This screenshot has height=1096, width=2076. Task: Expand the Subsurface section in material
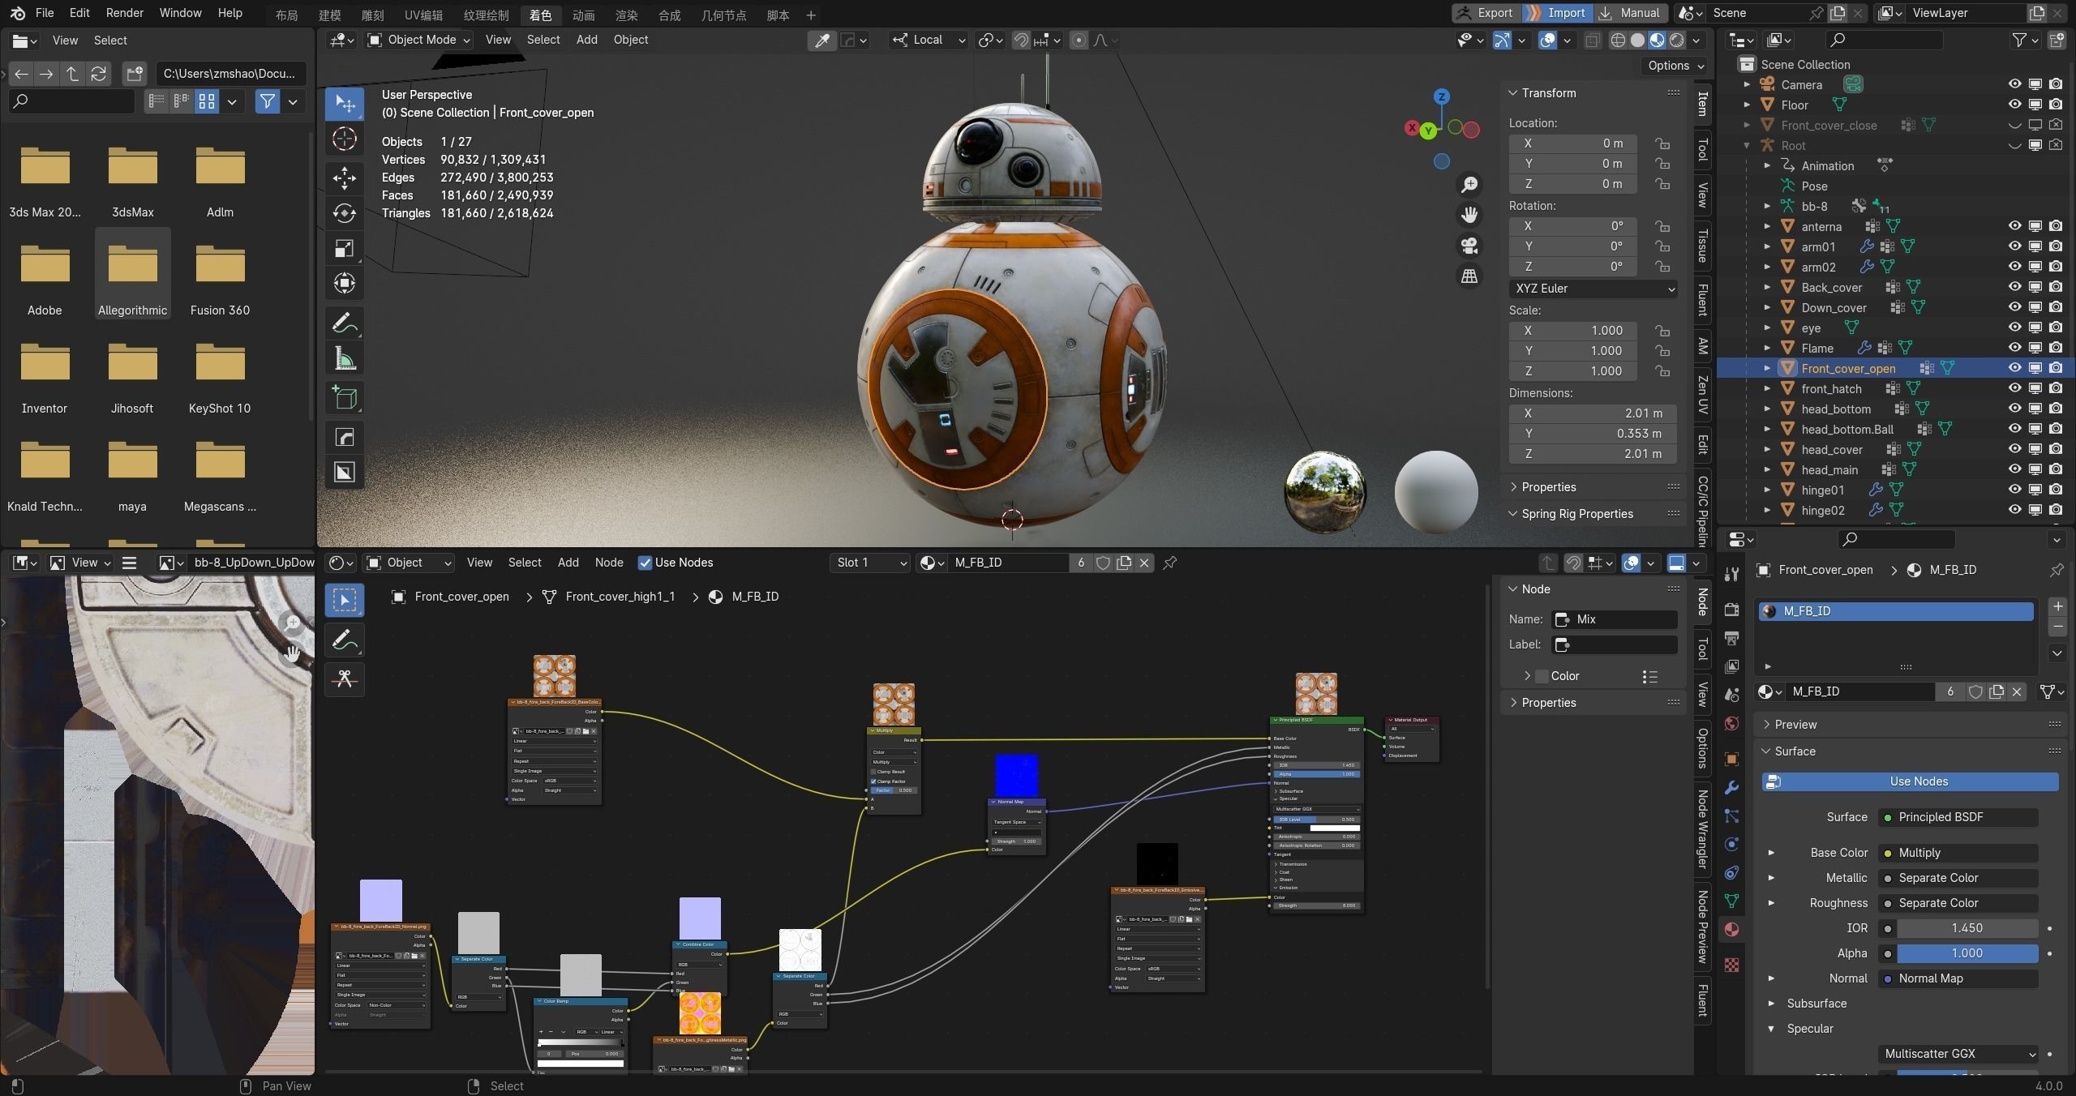point(1816,1004)
